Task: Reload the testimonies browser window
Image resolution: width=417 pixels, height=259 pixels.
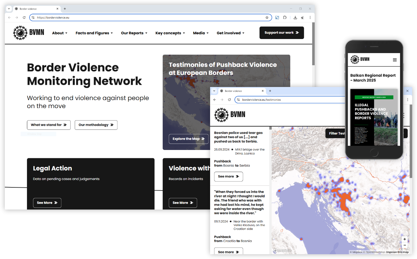Action: pyautogui.click(x=229, y=100)
